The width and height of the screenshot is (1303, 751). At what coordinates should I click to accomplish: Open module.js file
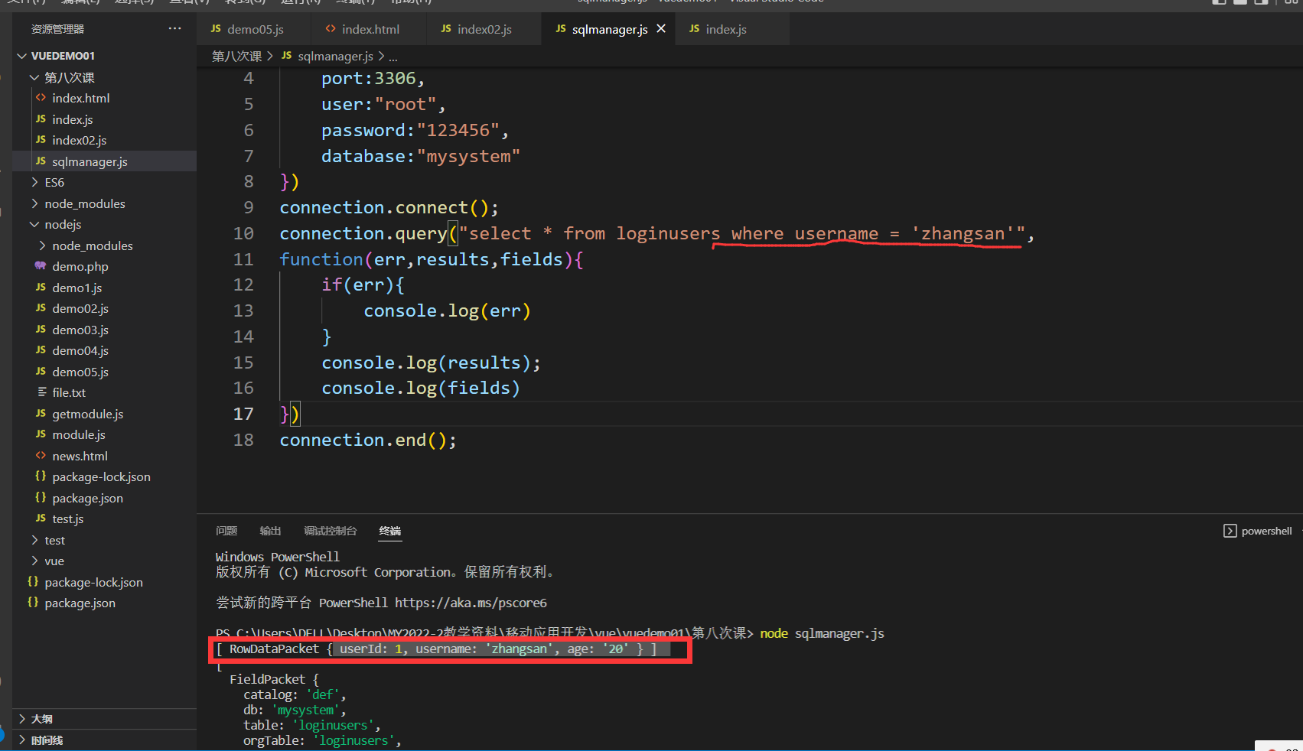click(104, 434)
